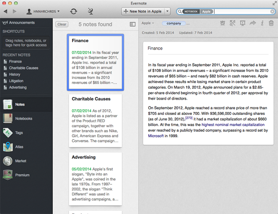
Task: Set a reminder with alarm clock icon
Action: click(x=222, y=23)
